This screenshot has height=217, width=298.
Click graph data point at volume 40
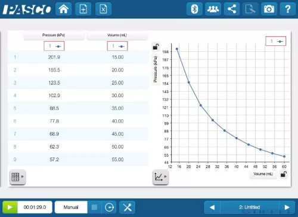237,138
